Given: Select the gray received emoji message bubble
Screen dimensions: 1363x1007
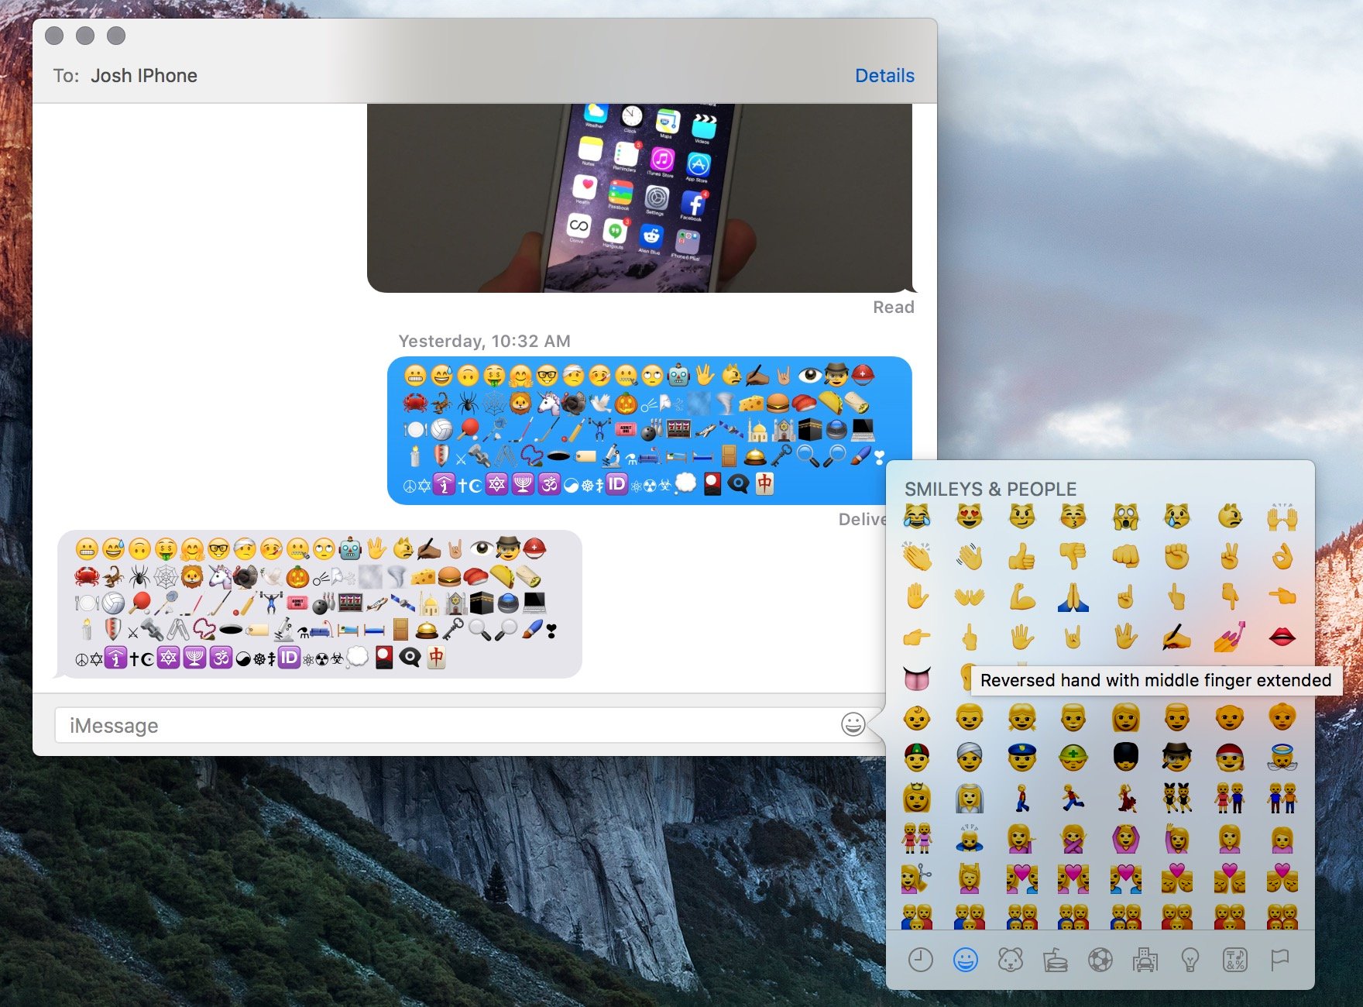Looking at the screenshot, I should click(320, 604).
